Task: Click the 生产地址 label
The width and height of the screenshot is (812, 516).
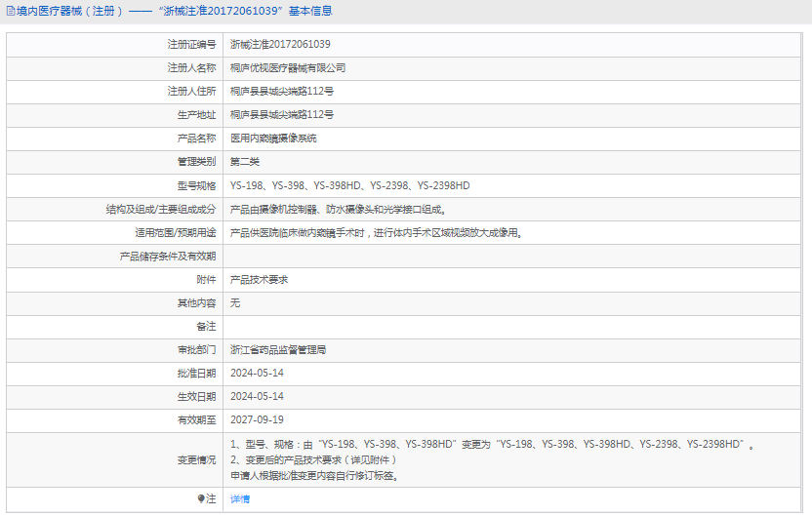Action: pos(196,115)
